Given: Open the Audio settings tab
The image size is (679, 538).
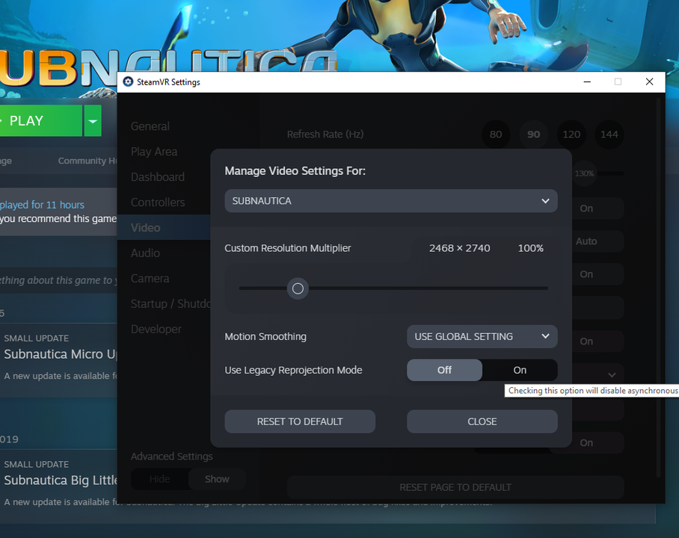Looking at the screenshot, I should (146, 253).
